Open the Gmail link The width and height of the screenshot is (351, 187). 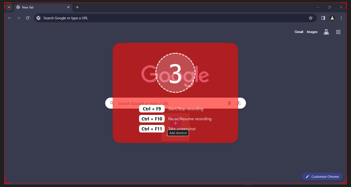[299, 32]
